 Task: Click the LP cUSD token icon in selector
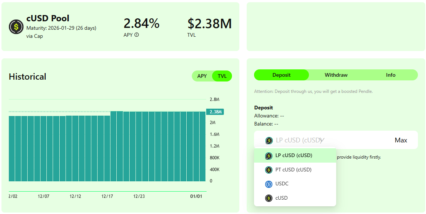point(269,140)
